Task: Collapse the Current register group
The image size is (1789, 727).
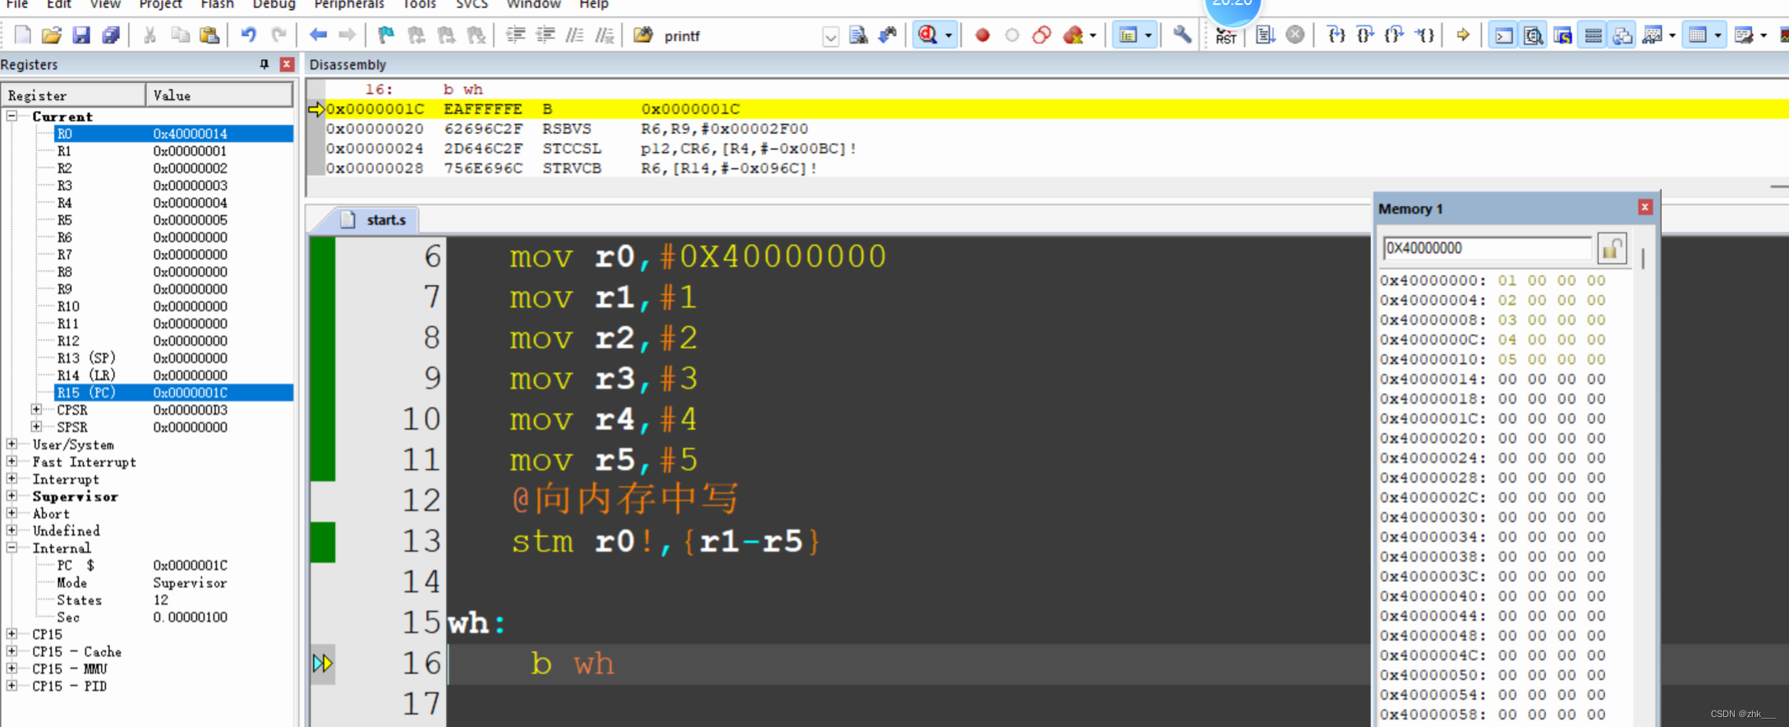Action: click(11, 116)
